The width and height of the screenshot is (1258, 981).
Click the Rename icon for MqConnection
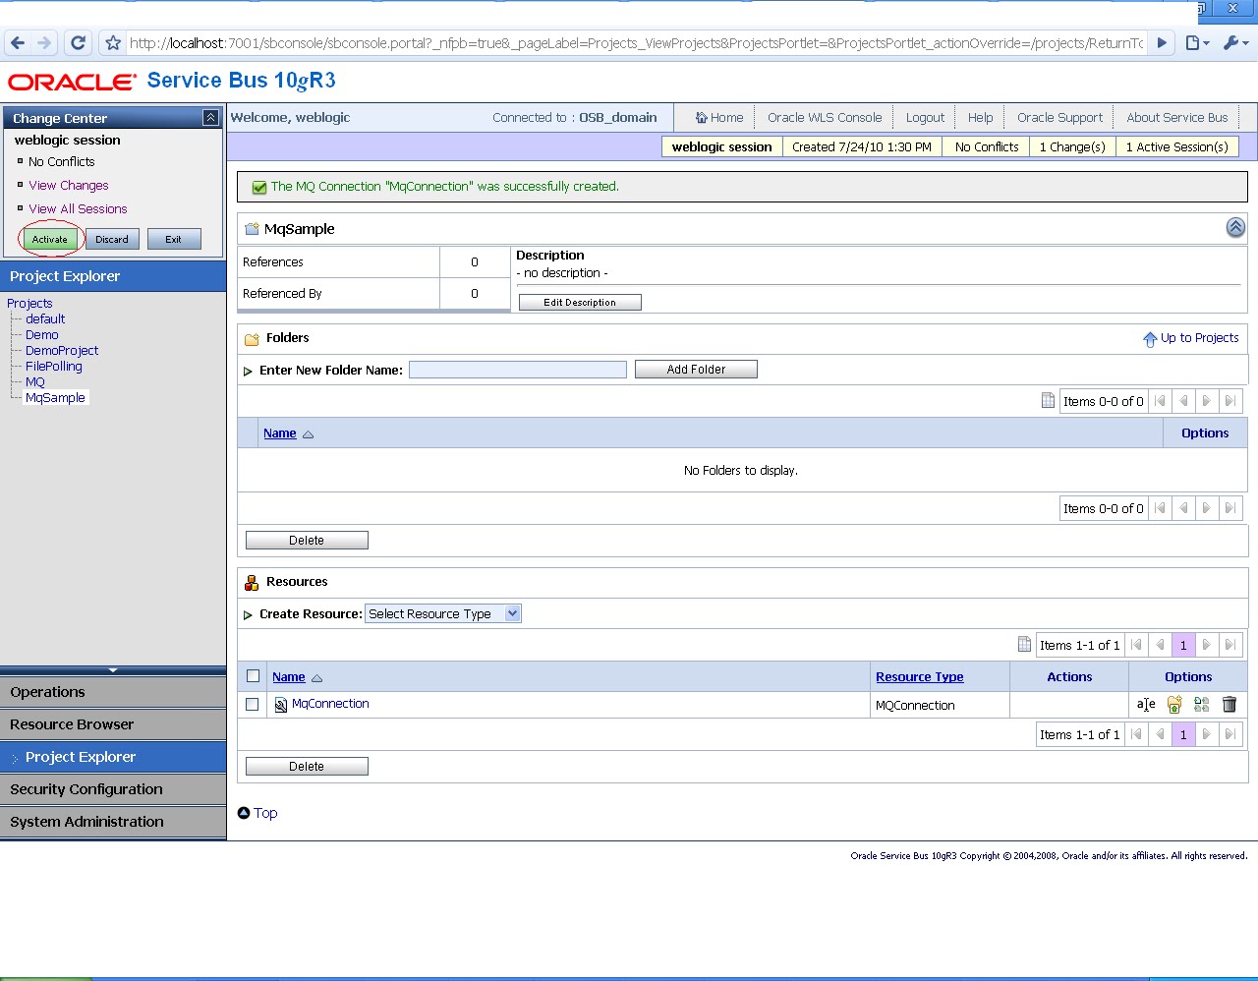coord(1146,705)
